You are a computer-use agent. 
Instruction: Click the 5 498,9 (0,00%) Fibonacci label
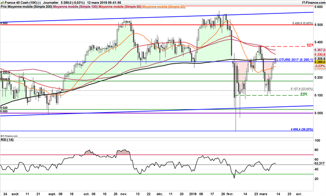[x=303, y=23]
